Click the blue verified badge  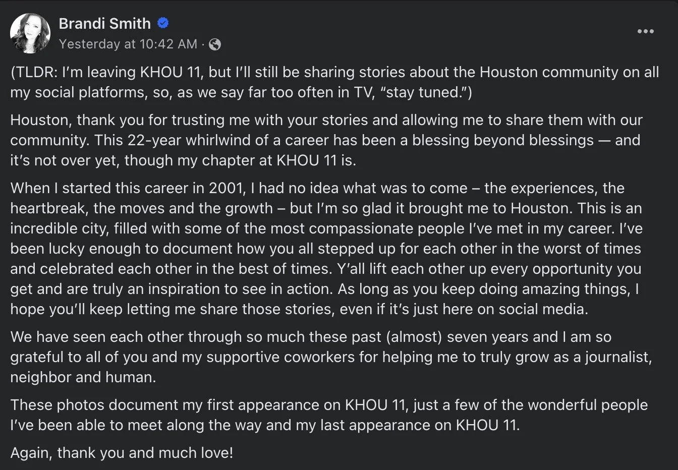[x=163, y=23]
